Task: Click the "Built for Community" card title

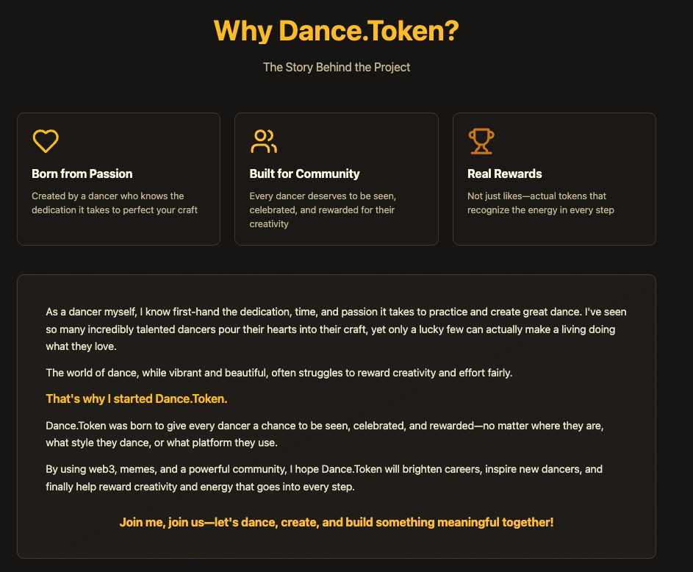Action: point(305,174)
